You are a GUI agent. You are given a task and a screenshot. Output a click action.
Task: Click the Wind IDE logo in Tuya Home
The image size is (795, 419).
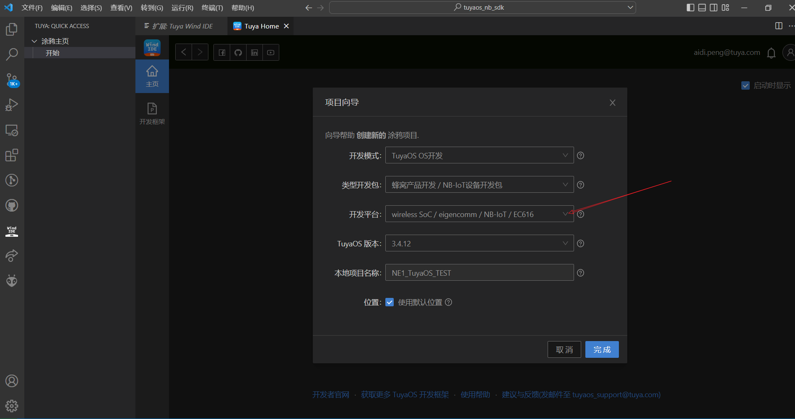[152, 48]
